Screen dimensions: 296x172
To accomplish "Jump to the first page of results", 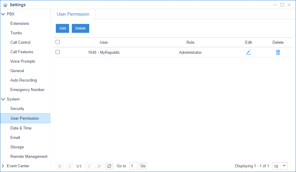I will 60,166.
